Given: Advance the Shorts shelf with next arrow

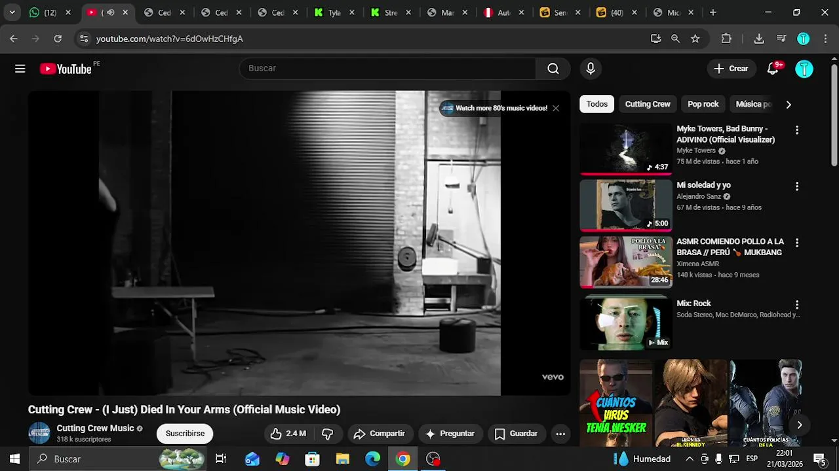Looking at the screenshot, I should pyautogui.click(x=800, y=425).
